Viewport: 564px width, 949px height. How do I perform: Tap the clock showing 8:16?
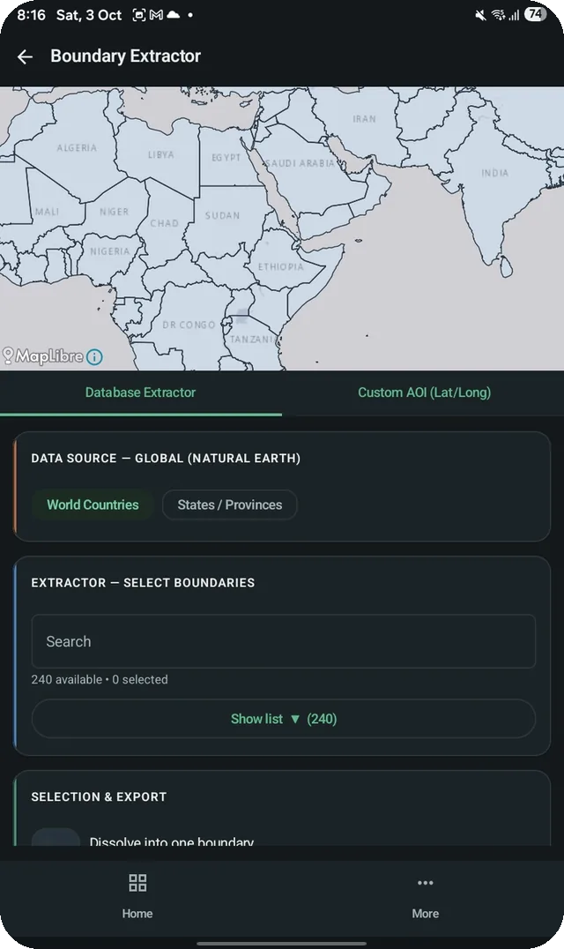pos(31,15)
